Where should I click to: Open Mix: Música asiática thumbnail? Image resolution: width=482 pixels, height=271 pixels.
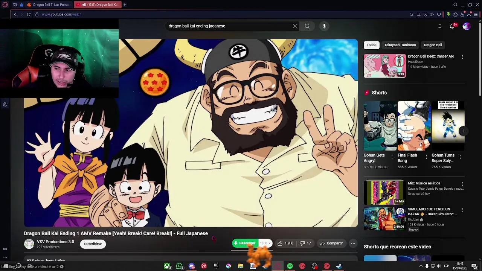[x=384, y=192]
